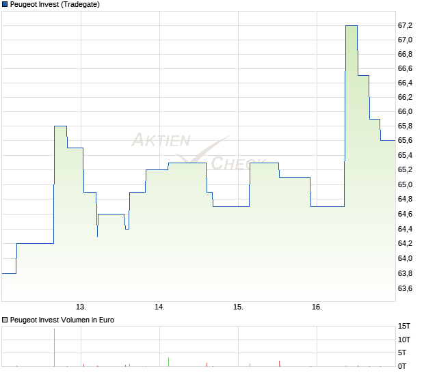
Task: Click the '14.' date axis label
Action: (159, 307)
